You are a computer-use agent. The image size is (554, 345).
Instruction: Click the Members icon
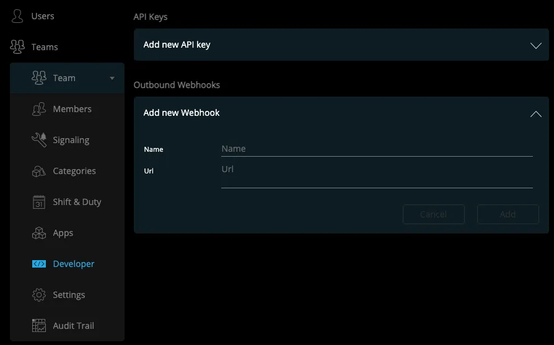coord(39,109)
